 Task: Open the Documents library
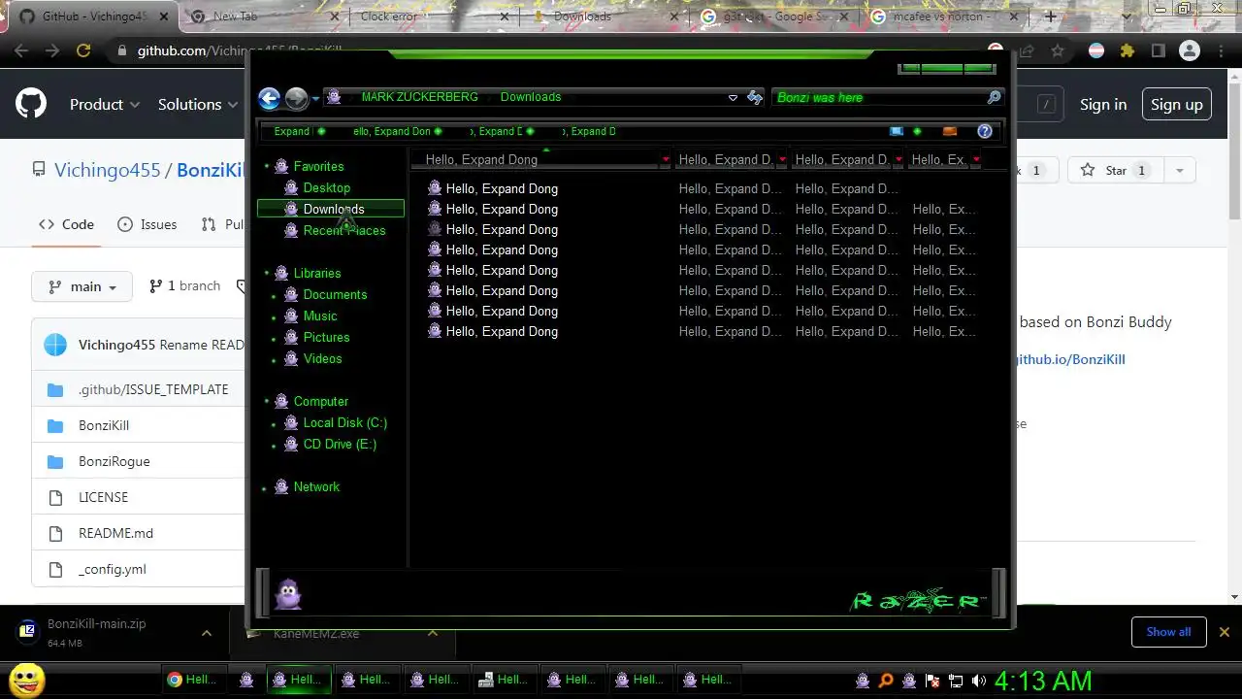click(335, 294)
